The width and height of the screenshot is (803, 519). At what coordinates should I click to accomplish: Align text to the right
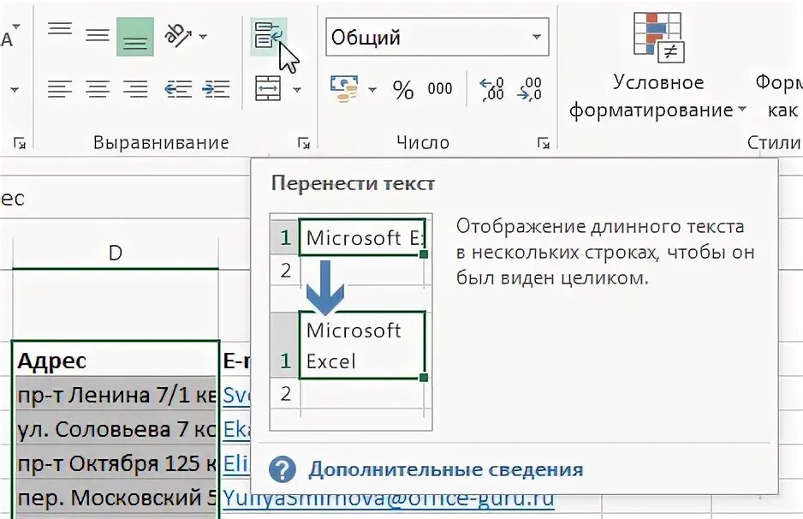click(x=135, y=89)
